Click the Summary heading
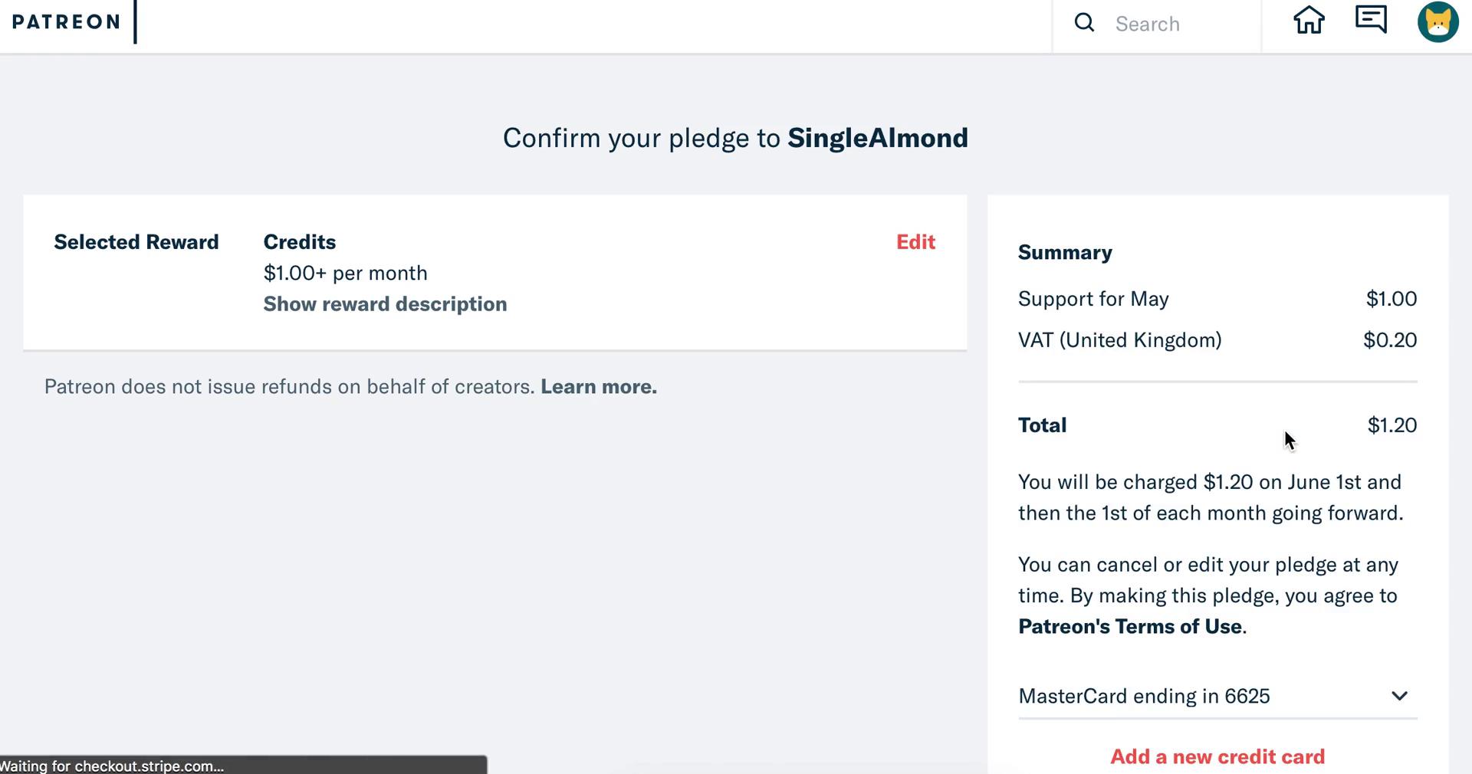 pyautogui.click(x=1065, y=253)
